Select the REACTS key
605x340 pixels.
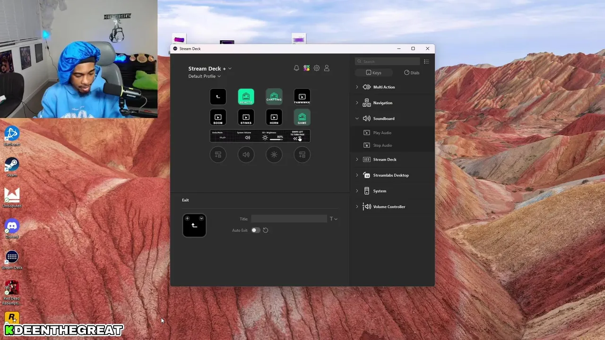[246, 97]
